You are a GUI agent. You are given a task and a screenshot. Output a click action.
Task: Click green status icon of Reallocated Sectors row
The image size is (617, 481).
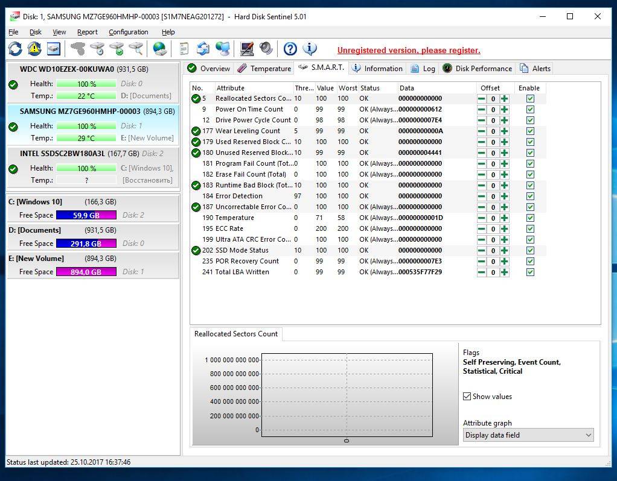196,99
